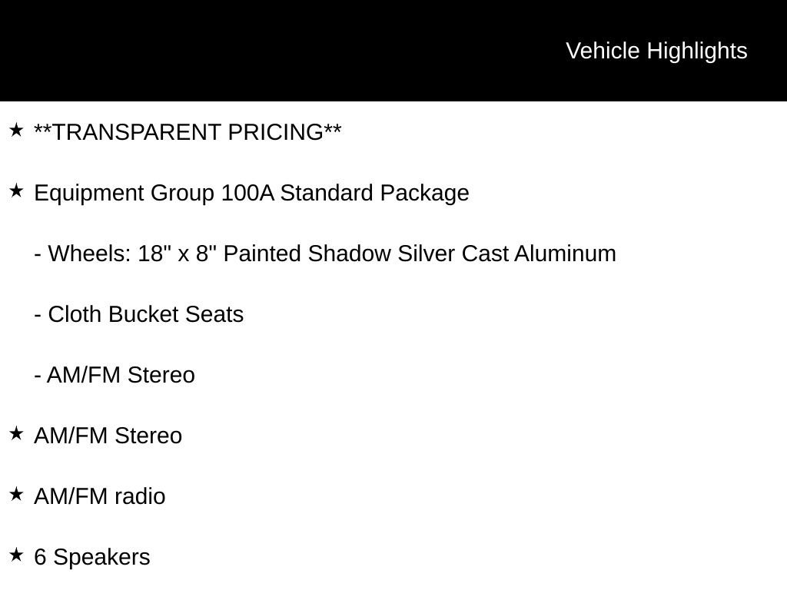Viewport: 787px width, 590px height.
Task: Click the indented AM/FM Stereo sub-item text
Action: click(x=121, y=375)
